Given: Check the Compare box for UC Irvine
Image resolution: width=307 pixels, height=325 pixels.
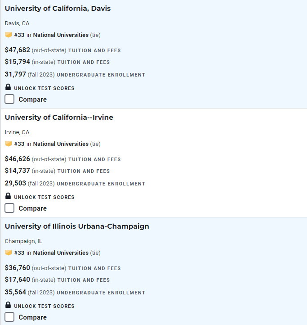Looking at the screenshot, I should (9, 208).
